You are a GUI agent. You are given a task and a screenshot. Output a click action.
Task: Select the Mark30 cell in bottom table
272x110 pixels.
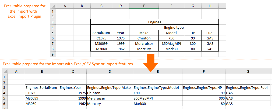click(157, 104)
